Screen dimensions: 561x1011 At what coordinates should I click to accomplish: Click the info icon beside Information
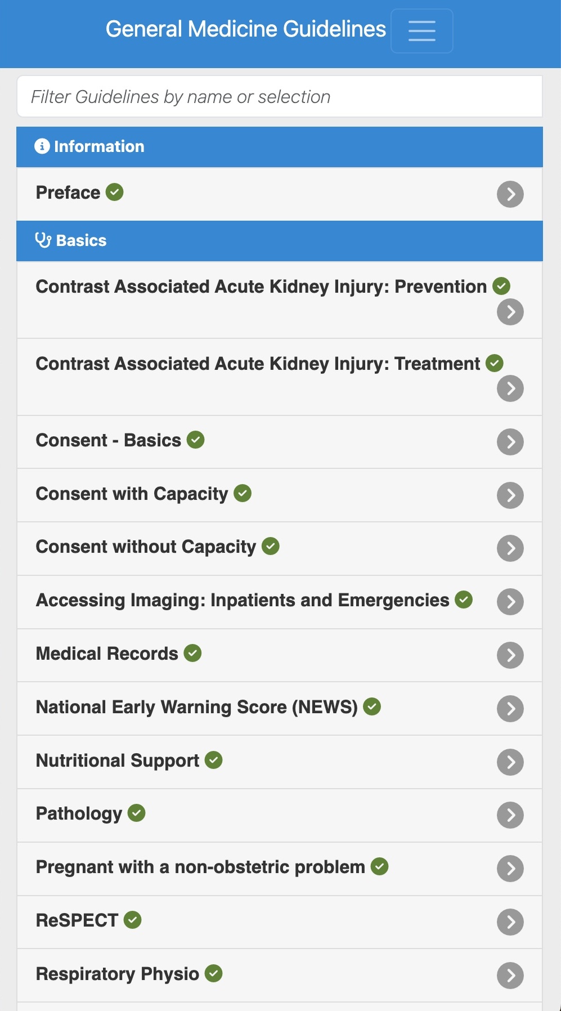pyautogui.click(x=42, y=146)
